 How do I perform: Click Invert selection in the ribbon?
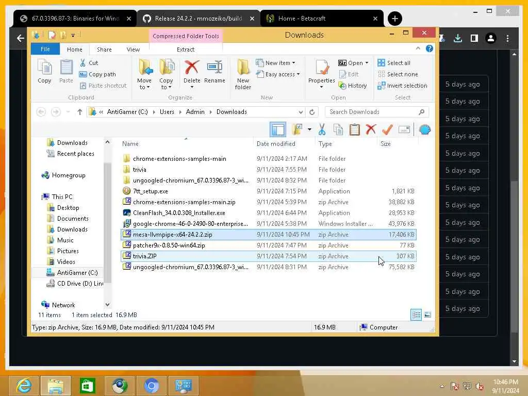coord(402,86)
